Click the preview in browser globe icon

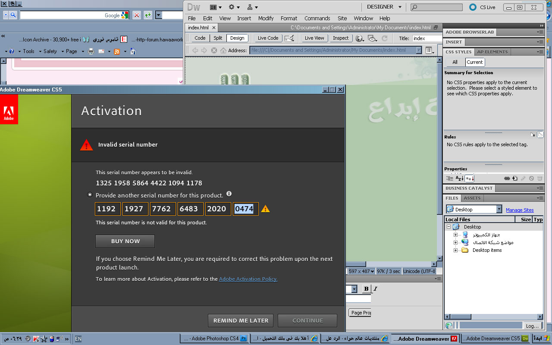[x=359, y=38]
